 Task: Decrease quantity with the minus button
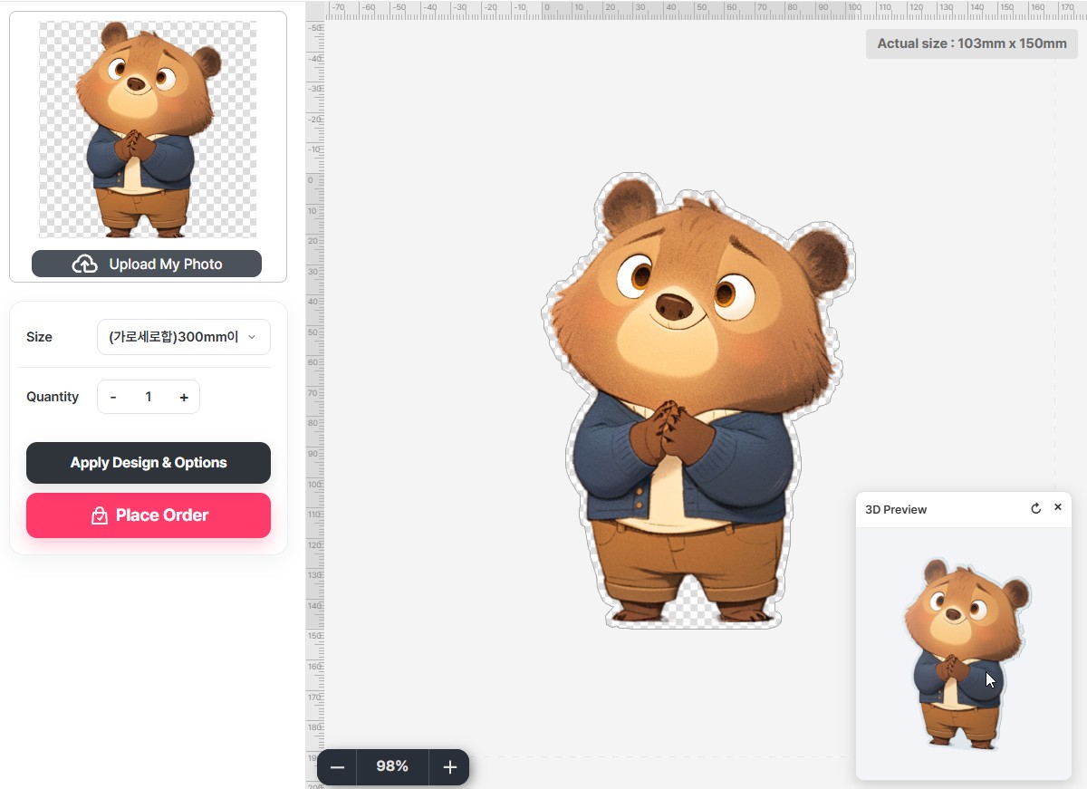coord(113,397)
